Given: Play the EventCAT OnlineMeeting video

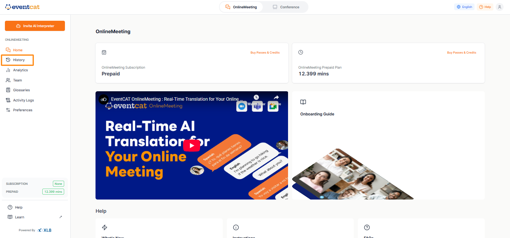Looking at the screenshot, I should click(x=192, y=145).
